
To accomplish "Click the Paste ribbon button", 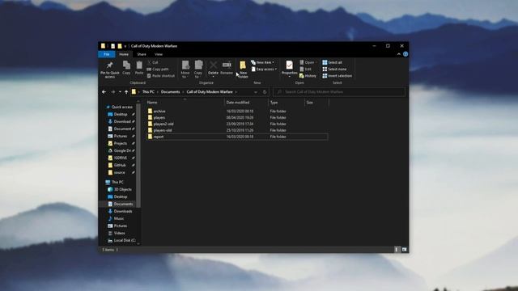I will pos(139,68).
